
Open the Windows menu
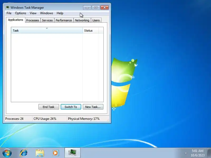[x=47, y=13]
